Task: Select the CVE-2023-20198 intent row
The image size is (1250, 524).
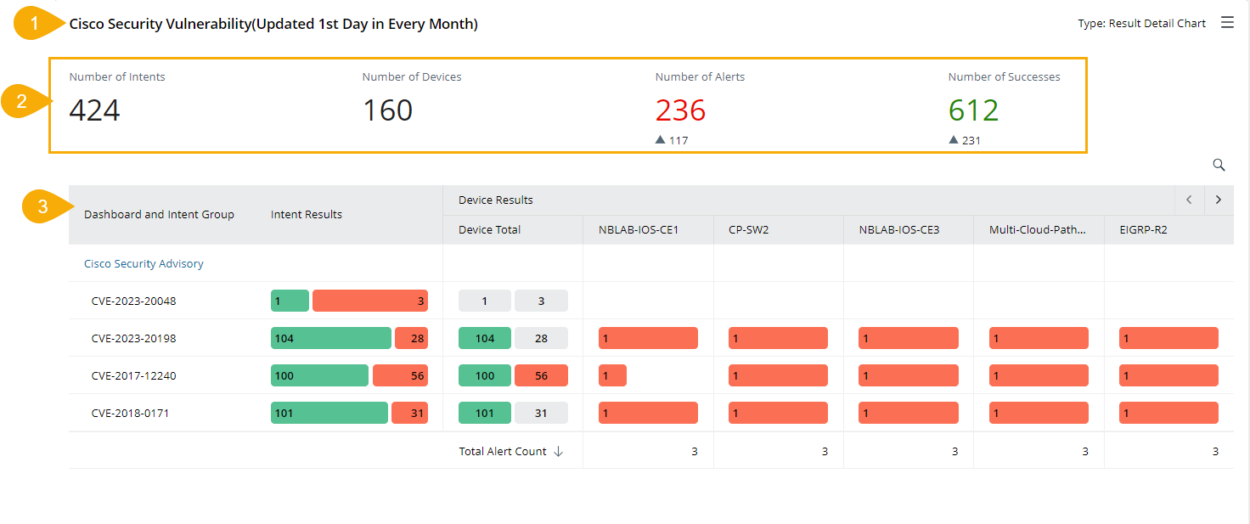Action: pos(134,338)
